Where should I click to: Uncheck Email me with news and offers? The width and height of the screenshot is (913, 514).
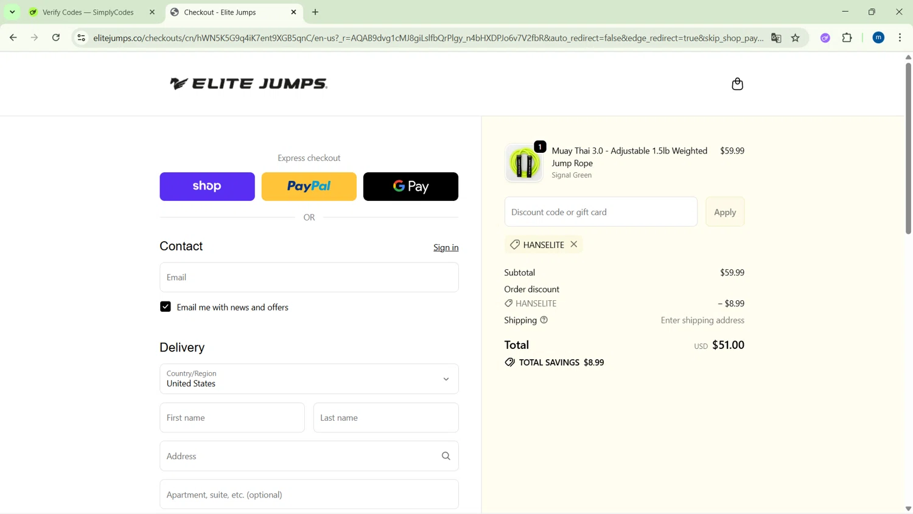[x=166, y=307]
